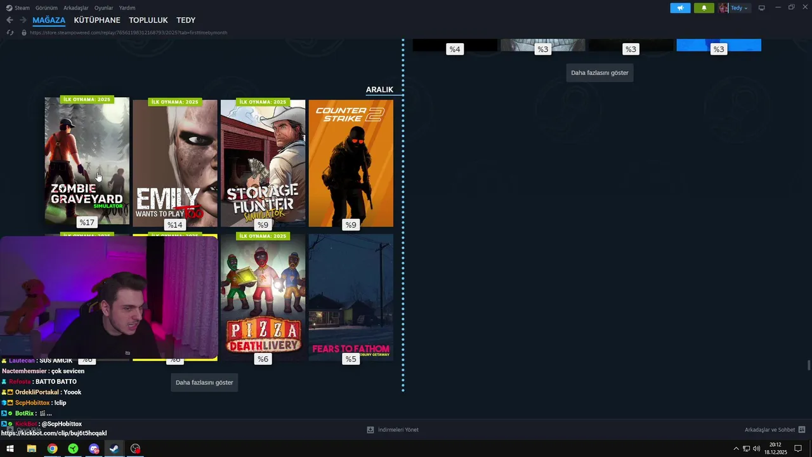Open the Zombie Graveyard Simulator cover
Viewport: 812px width, 457px height.
(x=87, y=161)
